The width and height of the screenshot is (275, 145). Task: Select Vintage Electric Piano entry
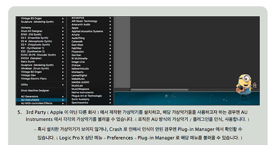(41, 79)
